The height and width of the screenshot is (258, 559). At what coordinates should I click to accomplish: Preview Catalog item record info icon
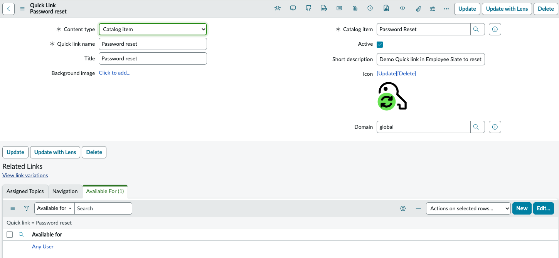[x=495, y=29]
